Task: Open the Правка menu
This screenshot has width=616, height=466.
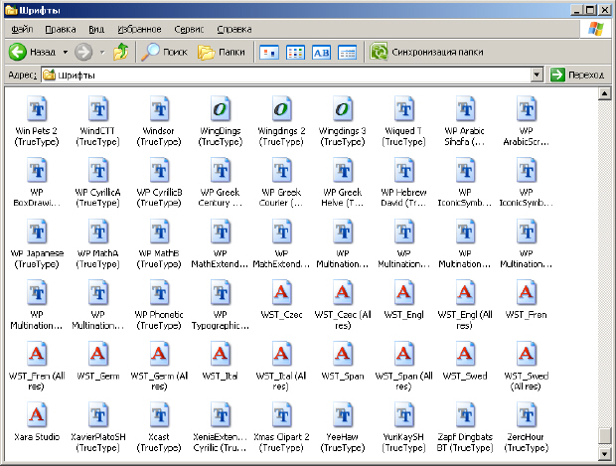Action: (60, 29)
